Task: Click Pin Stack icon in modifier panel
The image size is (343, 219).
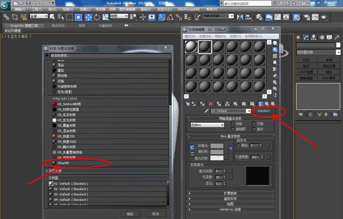Action: pos(300,114)
